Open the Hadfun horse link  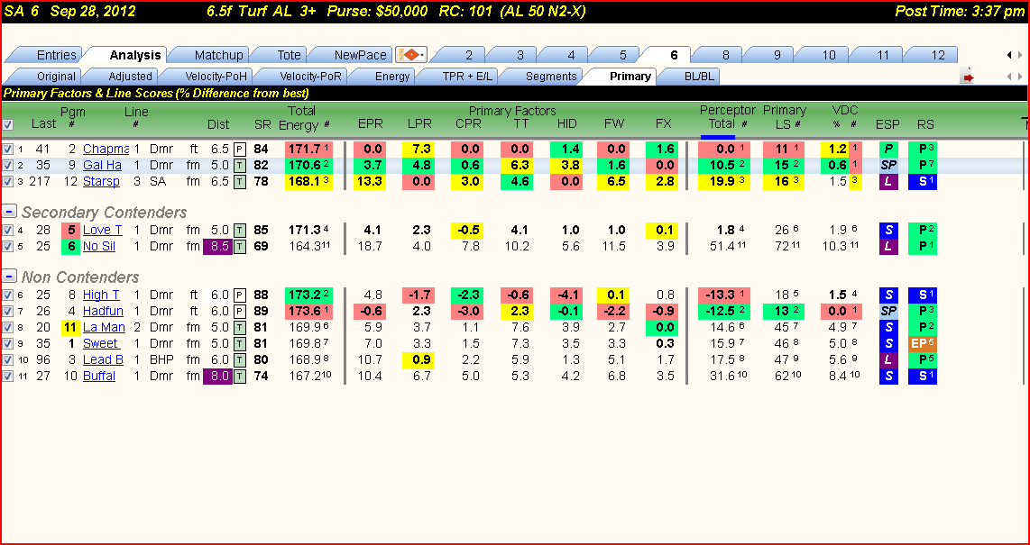click(104, 311)
